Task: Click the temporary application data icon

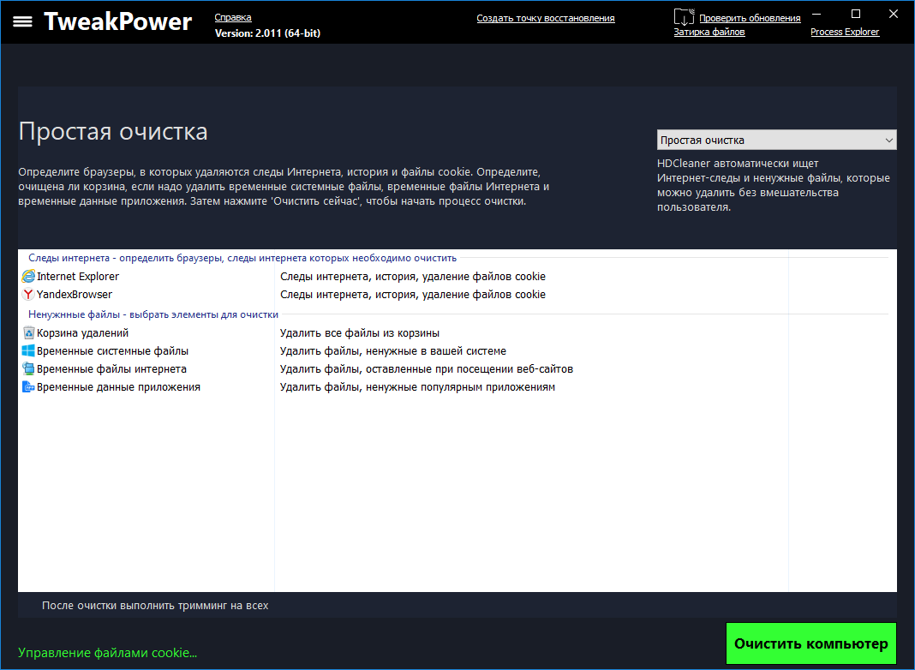Action: (x=28, y=387)
